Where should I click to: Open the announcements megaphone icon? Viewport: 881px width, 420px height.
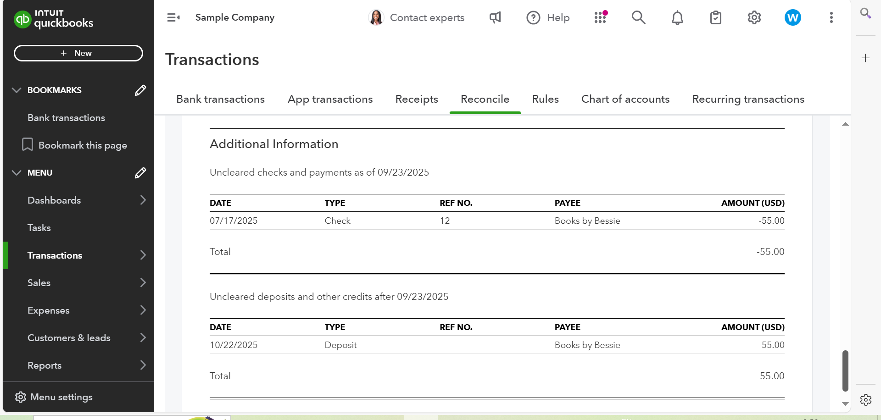click(x=495, y=17)
